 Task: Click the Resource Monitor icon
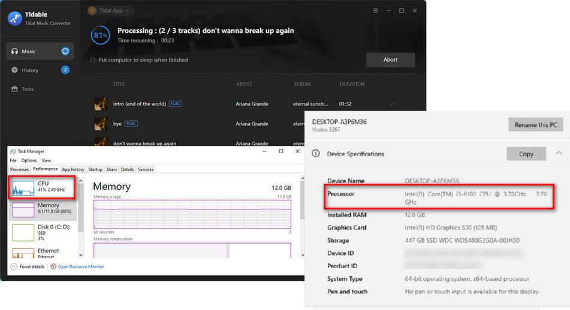coord(53,266)
